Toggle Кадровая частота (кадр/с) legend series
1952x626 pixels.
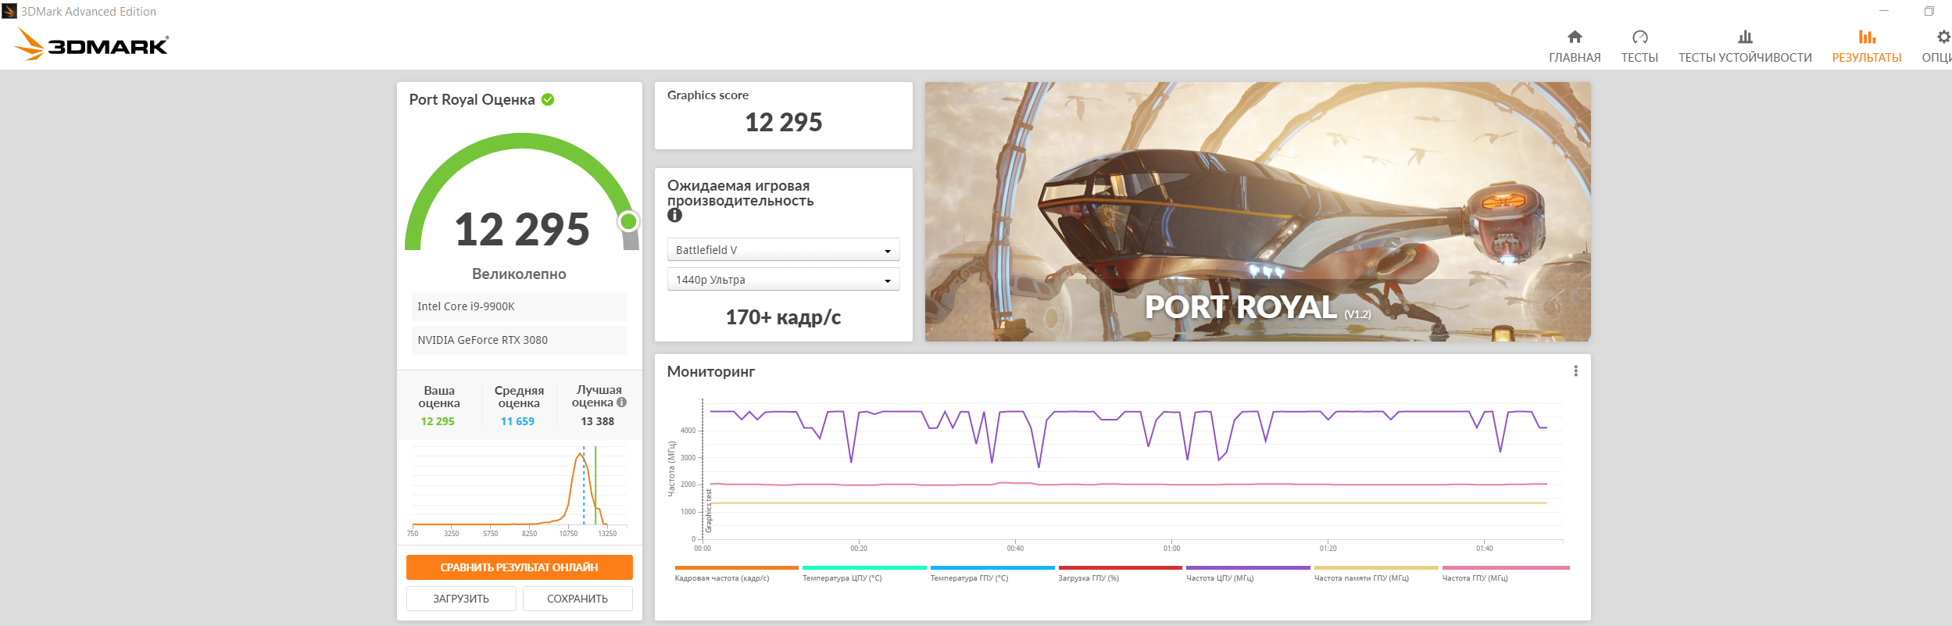(736, 574)
